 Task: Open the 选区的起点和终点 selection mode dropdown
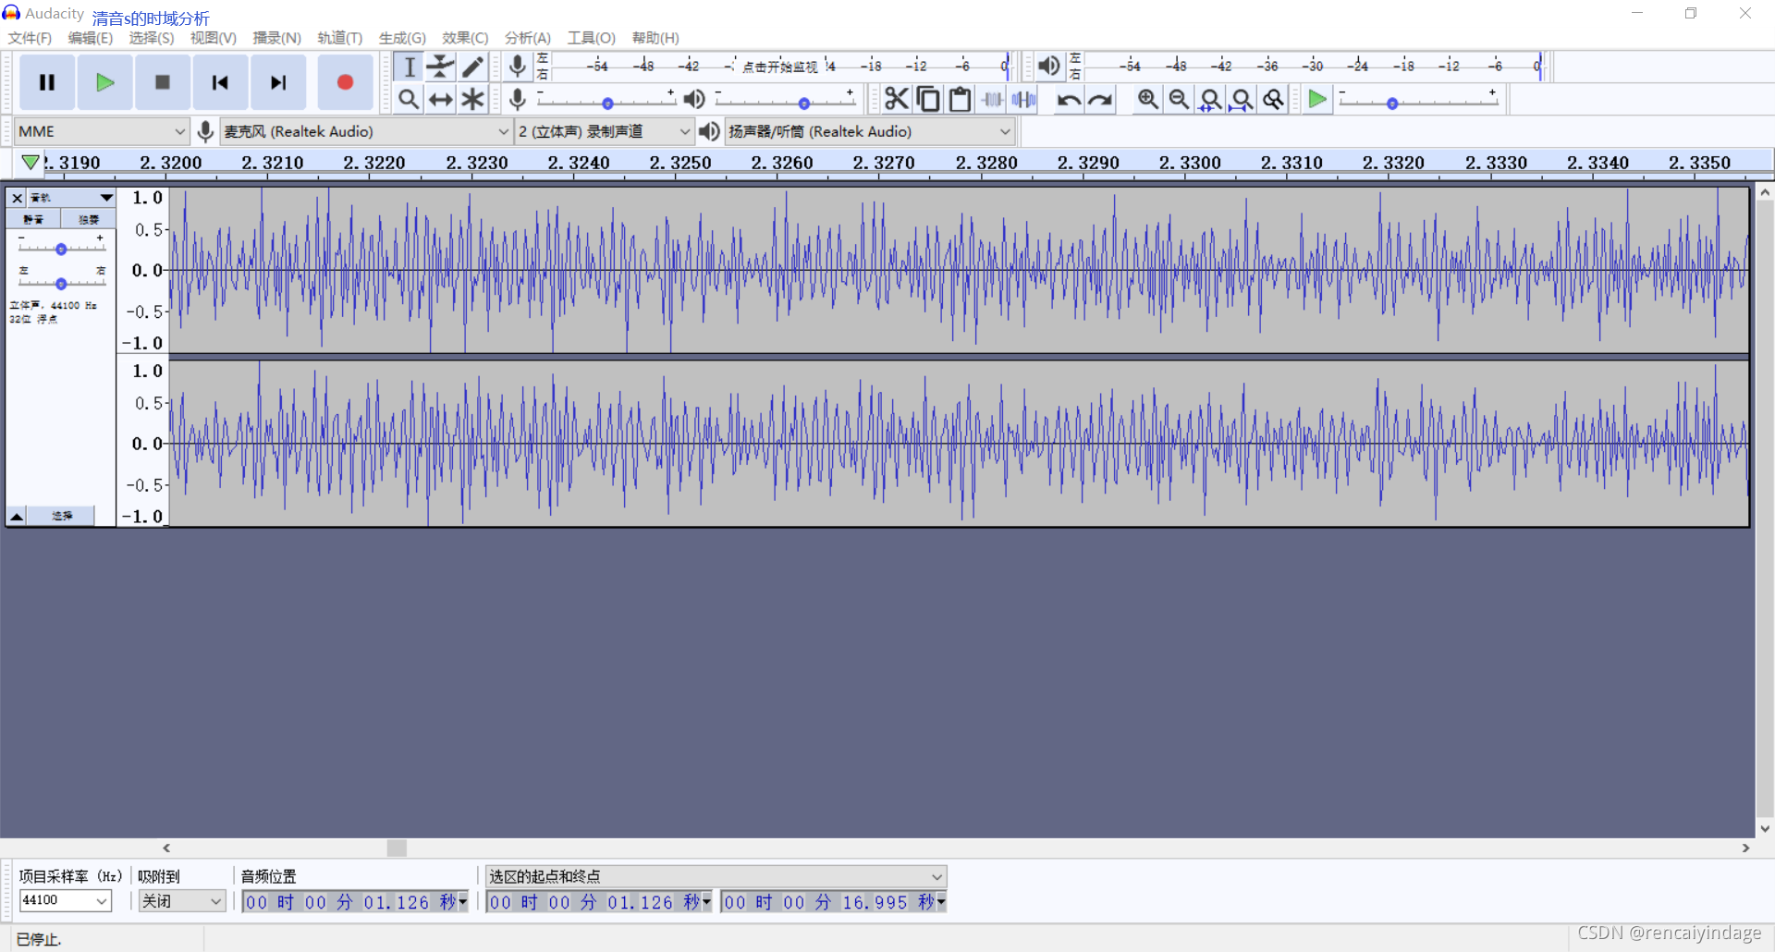[716, 876]
